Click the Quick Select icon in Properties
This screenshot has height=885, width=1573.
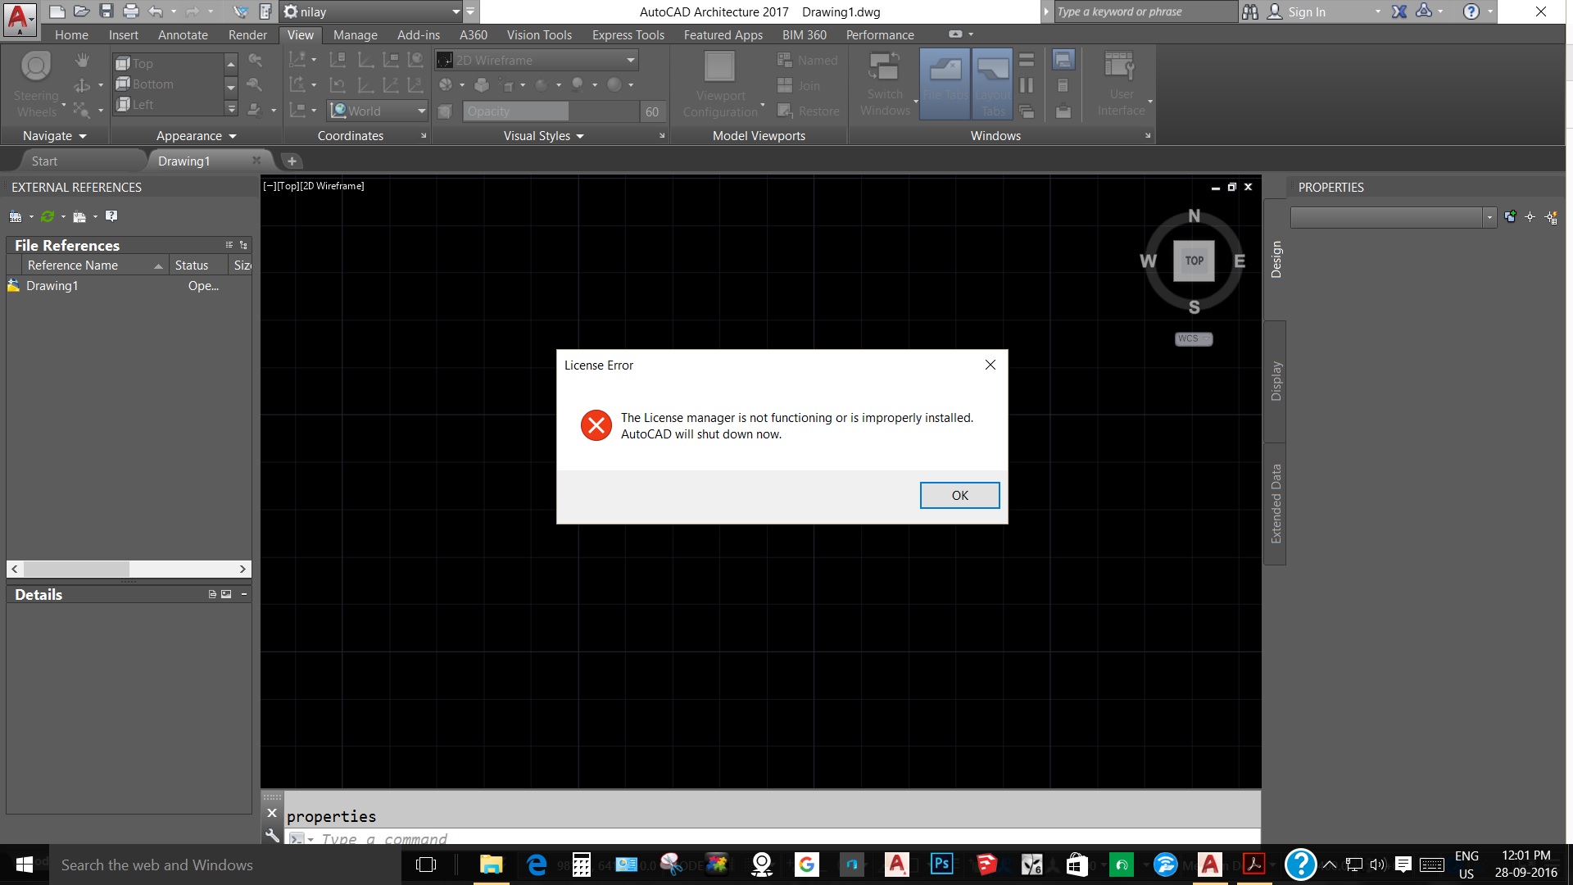1551,217
